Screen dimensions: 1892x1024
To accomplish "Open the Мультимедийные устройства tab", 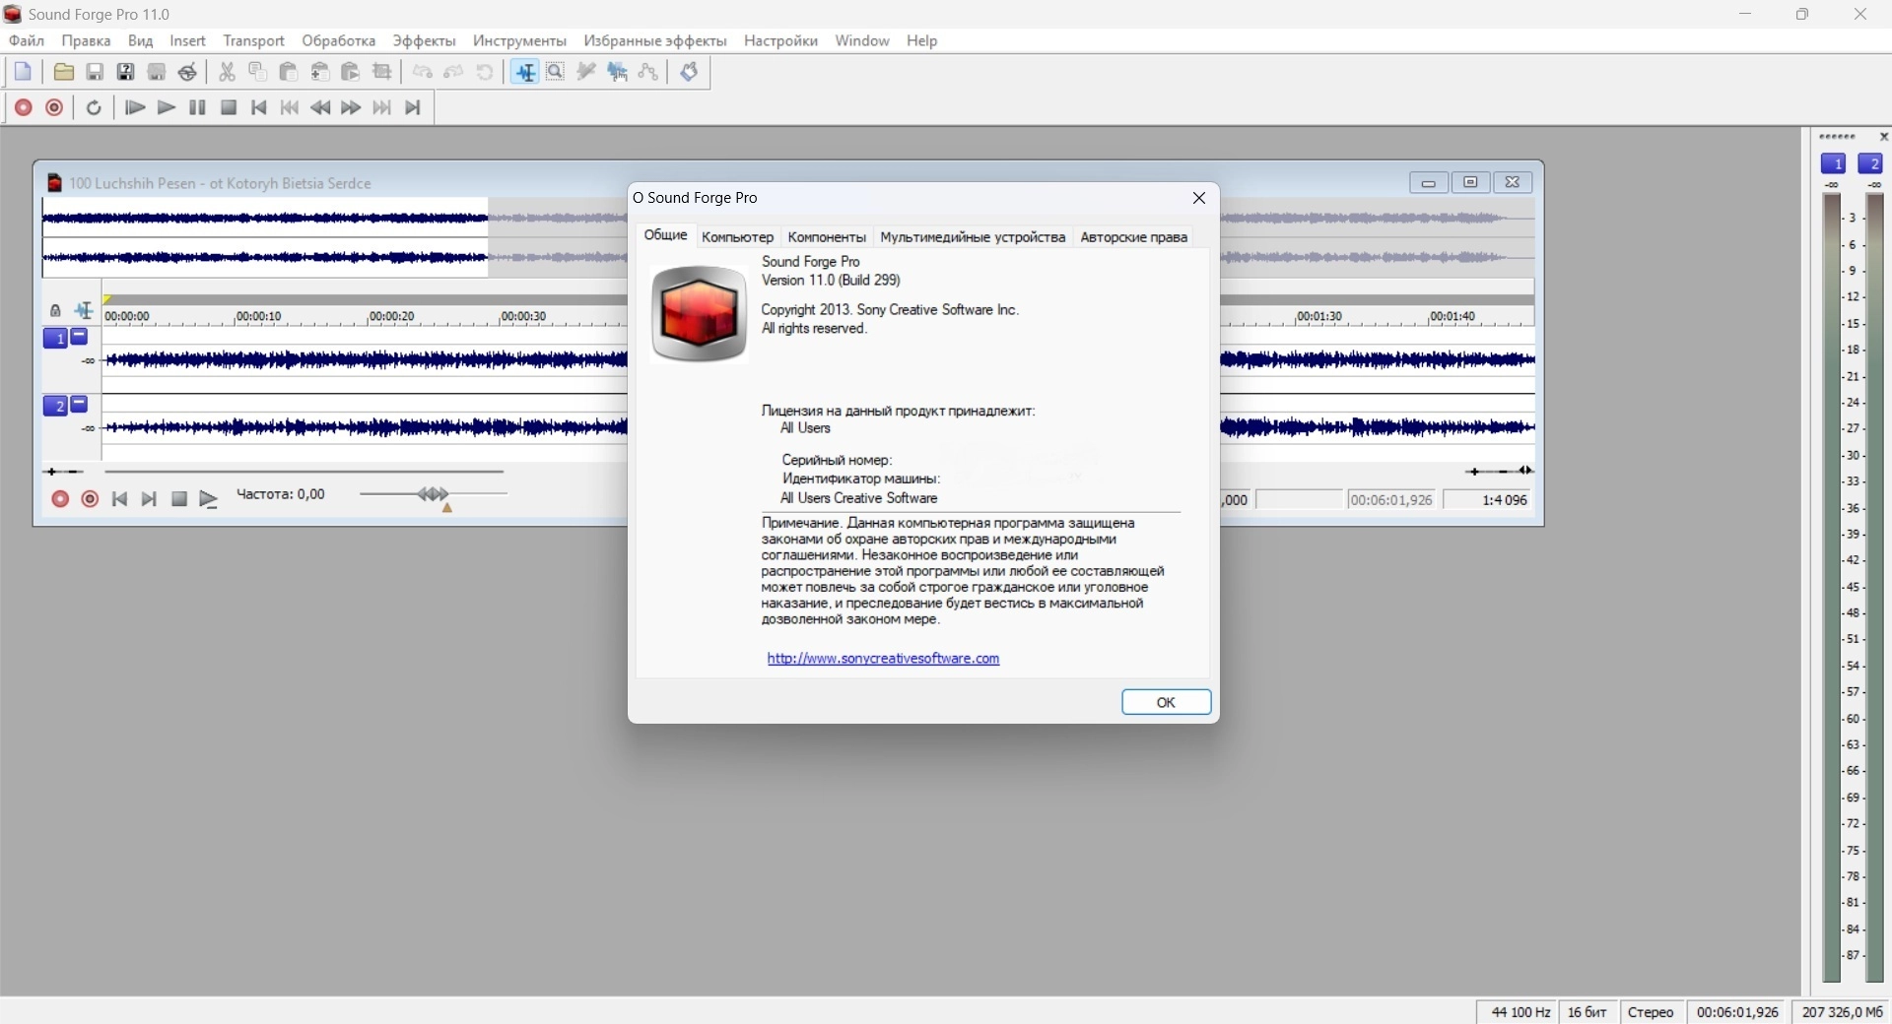I will [x=974, y=237].
